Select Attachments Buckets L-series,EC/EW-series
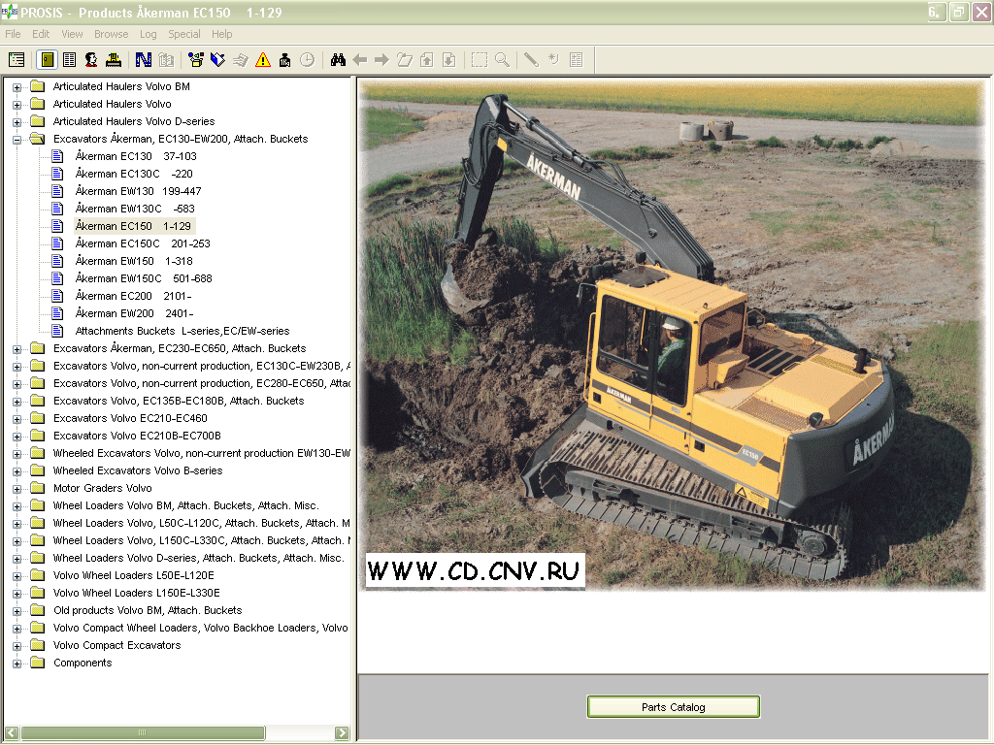This screenshot has width=994, height=745. coord(182,331)
